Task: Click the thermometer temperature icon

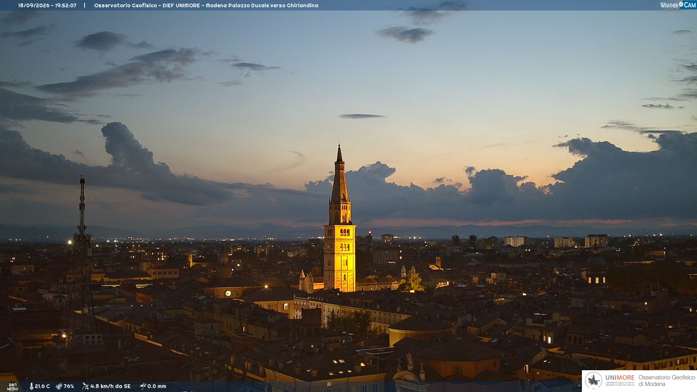Action: pos(31,386)
